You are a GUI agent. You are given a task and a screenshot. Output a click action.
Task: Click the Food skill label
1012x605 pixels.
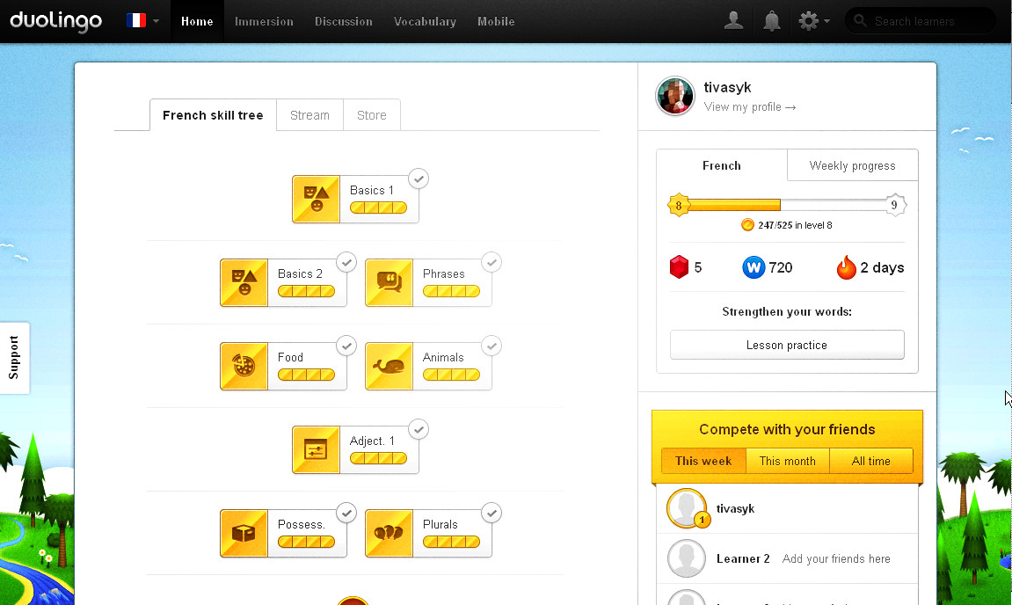[290, 357]
